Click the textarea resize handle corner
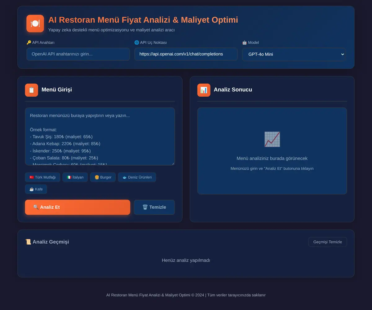This screenshot has width=372, height=310. tap(173, 163)
